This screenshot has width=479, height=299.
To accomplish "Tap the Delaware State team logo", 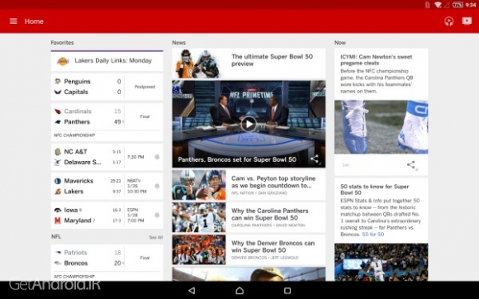I will (58, 162).
